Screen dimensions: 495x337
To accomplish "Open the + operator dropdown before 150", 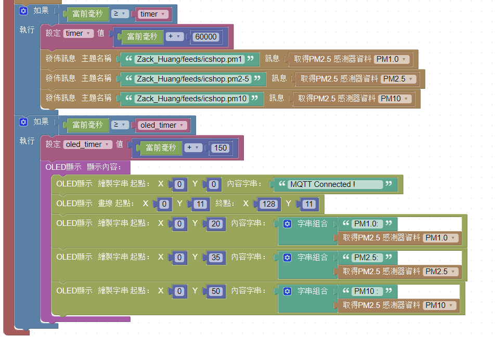I will coord(193,147).
